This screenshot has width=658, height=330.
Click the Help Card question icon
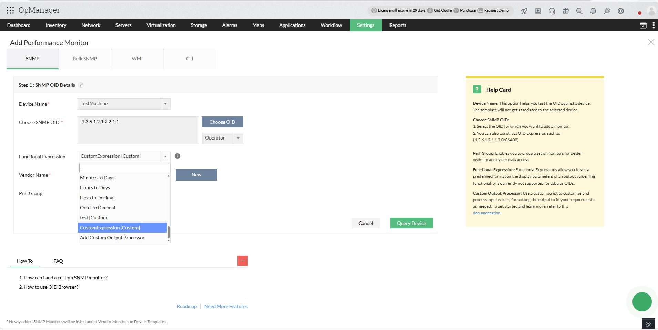point(477,90)
